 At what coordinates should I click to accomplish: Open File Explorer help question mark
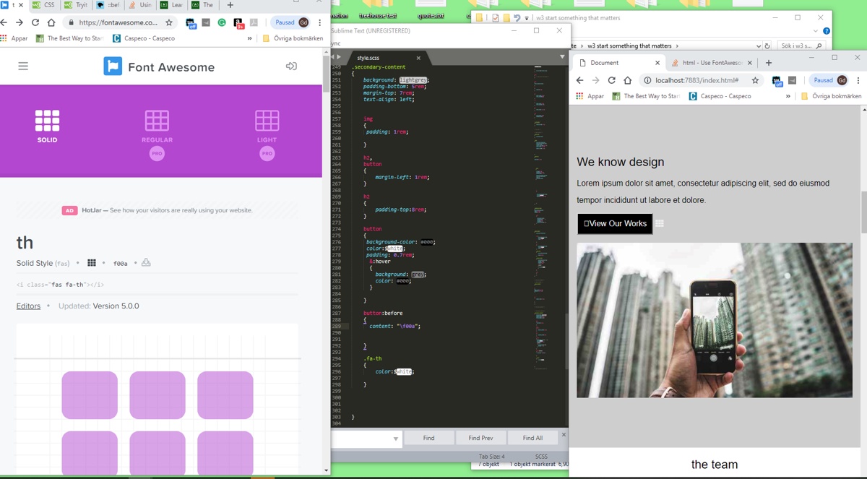pyautogui.click(x=827, y=31)
